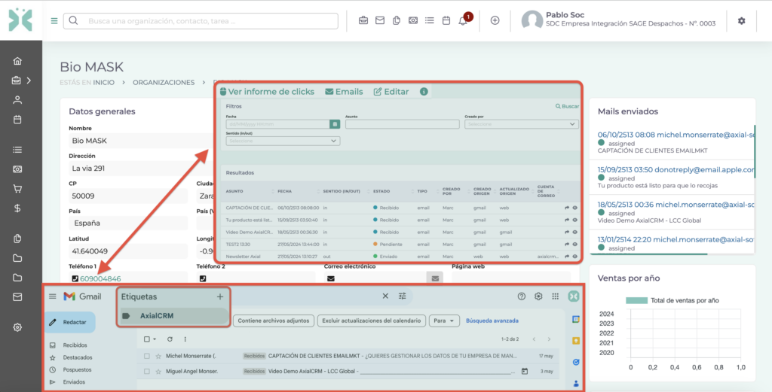View Video Demo AxialCR... row eye icon

click(x=575, y=232)
